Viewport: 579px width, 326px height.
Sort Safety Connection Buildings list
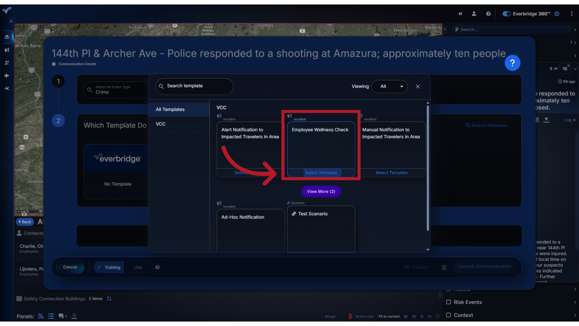[x=109, y=299]
